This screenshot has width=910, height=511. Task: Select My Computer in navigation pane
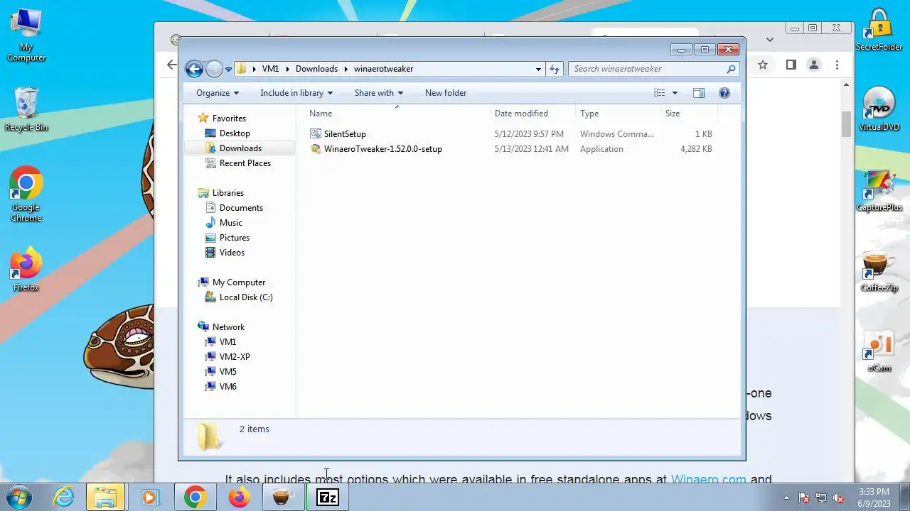238,282
